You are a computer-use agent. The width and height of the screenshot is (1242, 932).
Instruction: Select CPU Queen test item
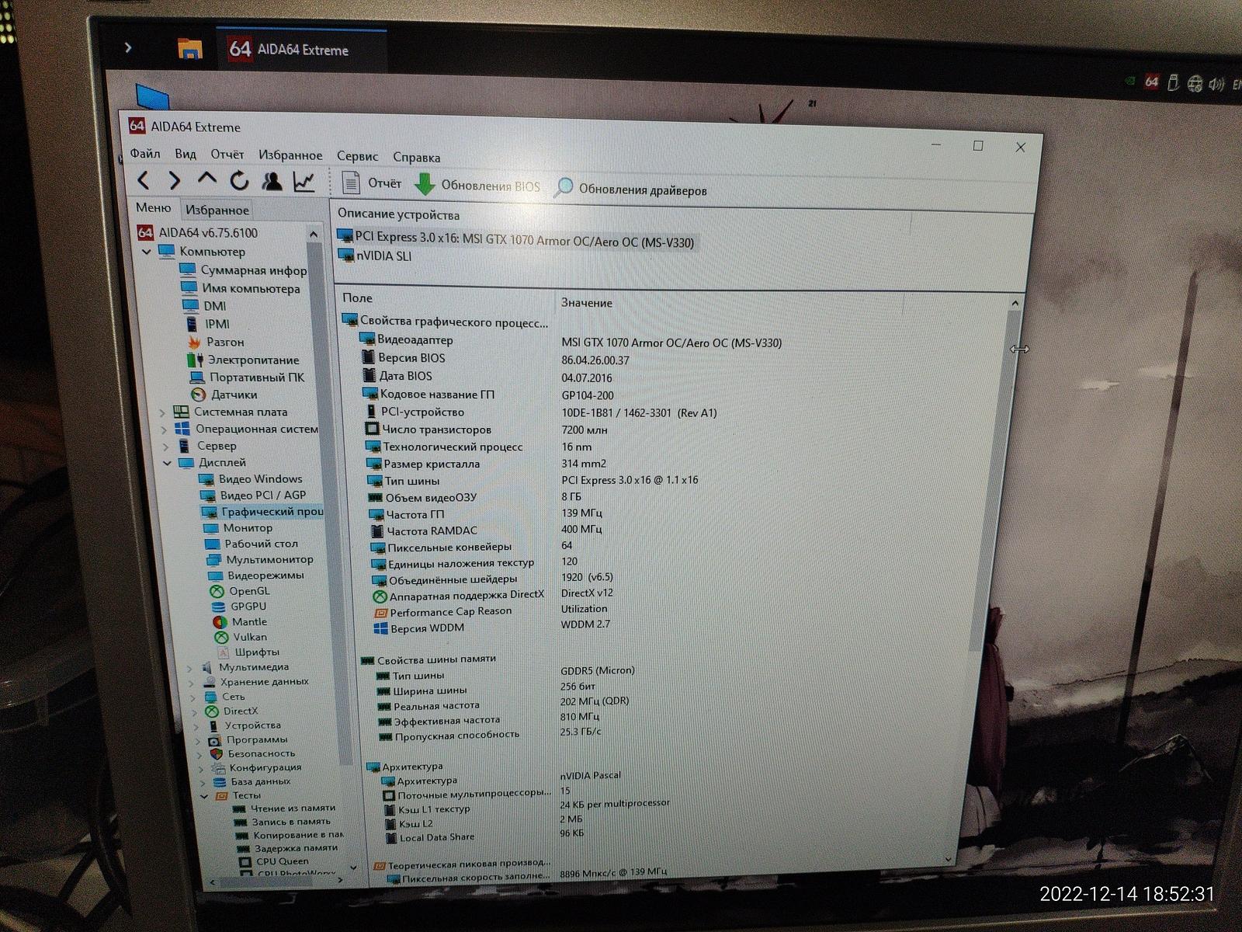[273, 861]
